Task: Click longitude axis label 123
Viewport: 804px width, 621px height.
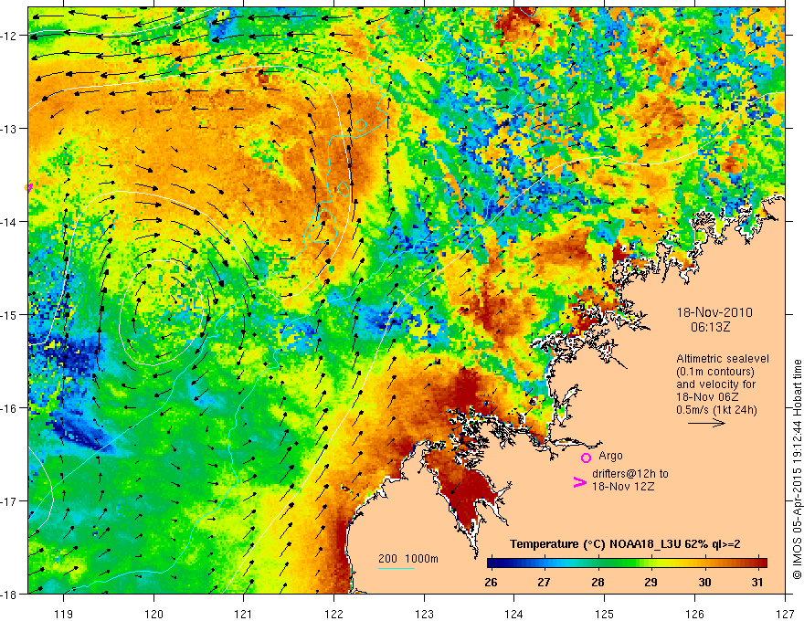Action: tap(424, 614)
